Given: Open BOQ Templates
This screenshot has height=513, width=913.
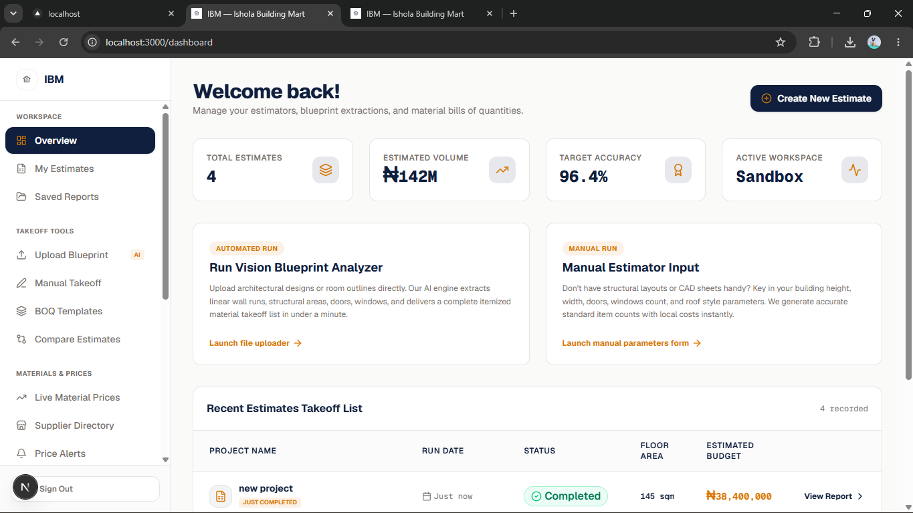Looking at the screenshot, I should (x=80, y=311).
